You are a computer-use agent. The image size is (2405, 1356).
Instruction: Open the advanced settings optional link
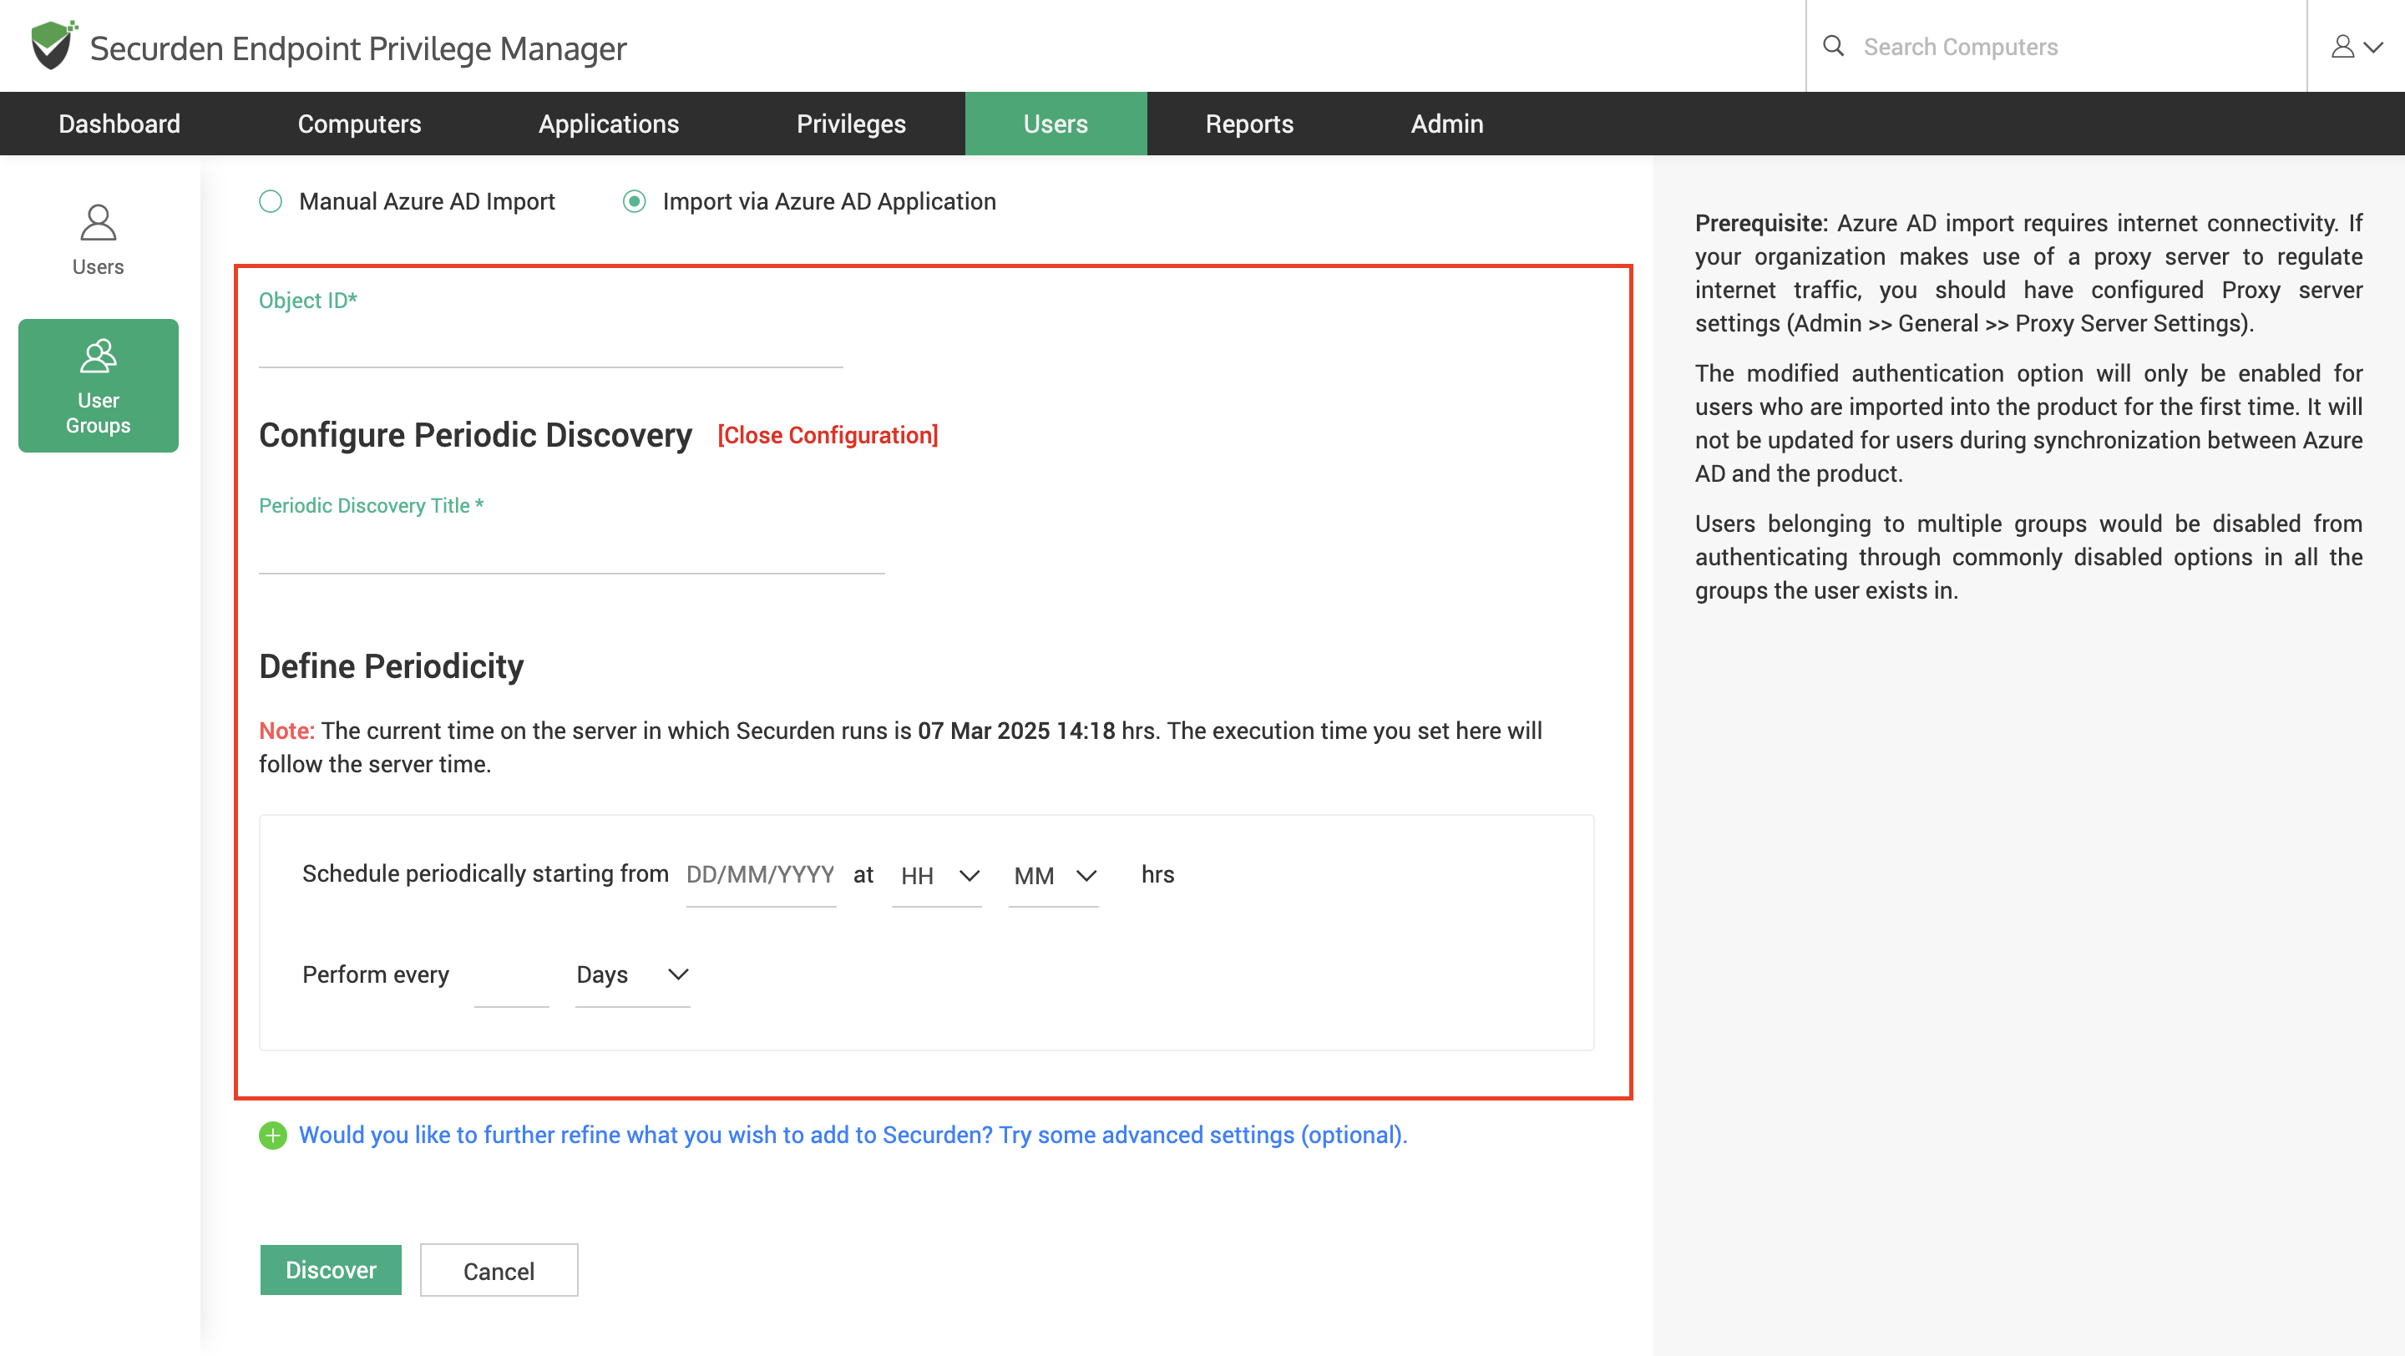click(x=853, y=1135)
